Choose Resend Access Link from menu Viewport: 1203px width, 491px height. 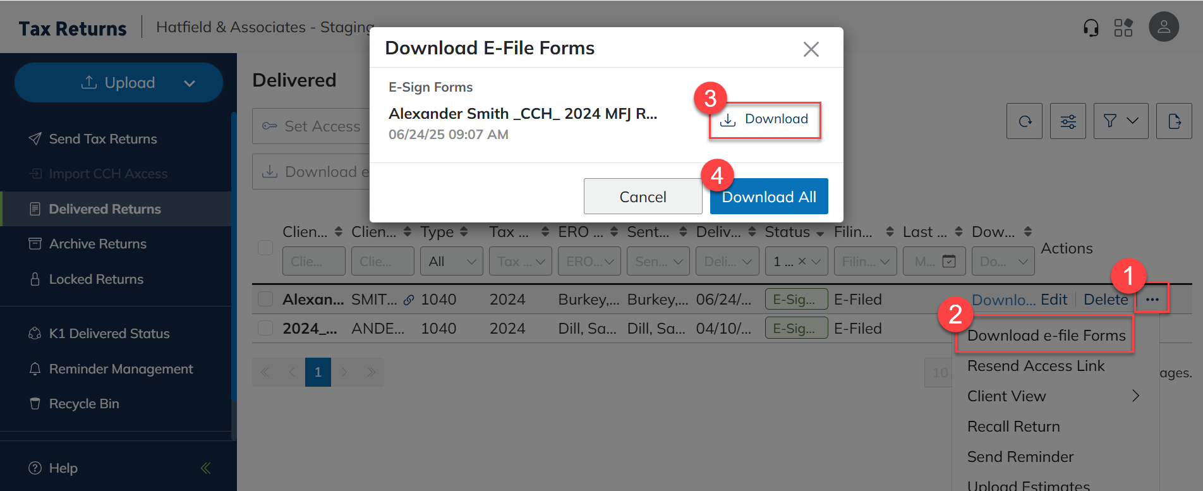tap(1036, 366)
